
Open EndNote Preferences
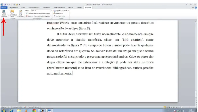coord(58,14)
